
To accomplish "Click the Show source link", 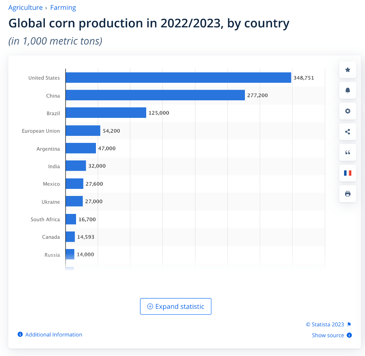I will 328,335.
